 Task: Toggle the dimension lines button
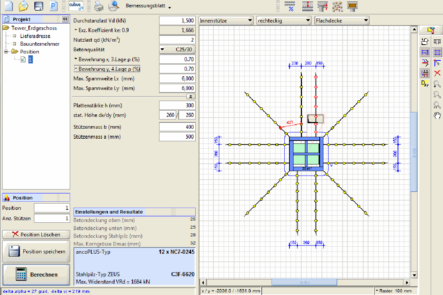coord(425,52)
